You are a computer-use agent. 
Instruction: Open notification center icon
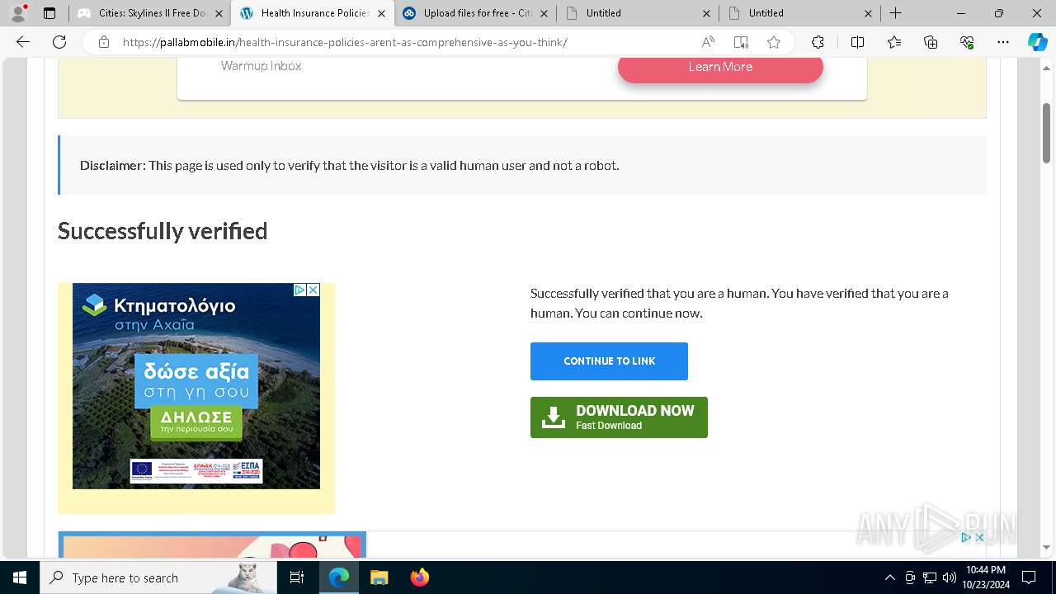(1029, 577)
